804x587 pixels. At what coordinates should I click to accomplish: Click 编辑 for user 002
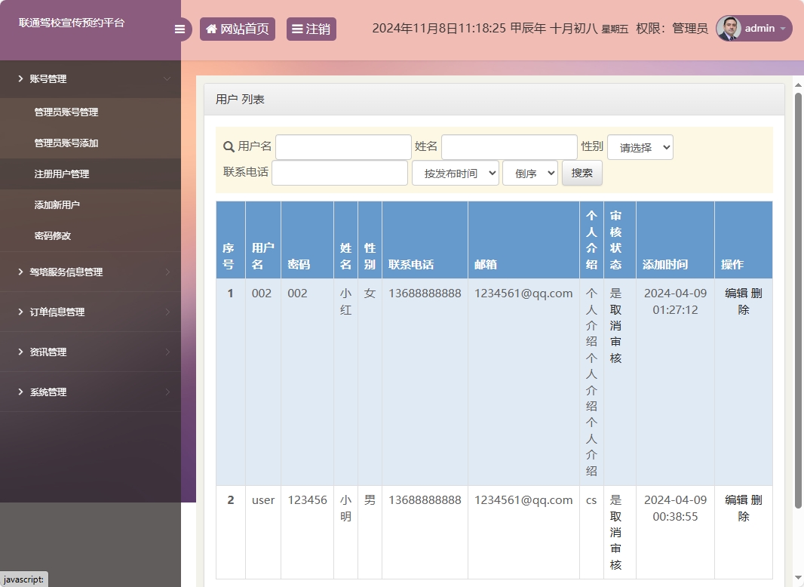click(x=737, y=293)
